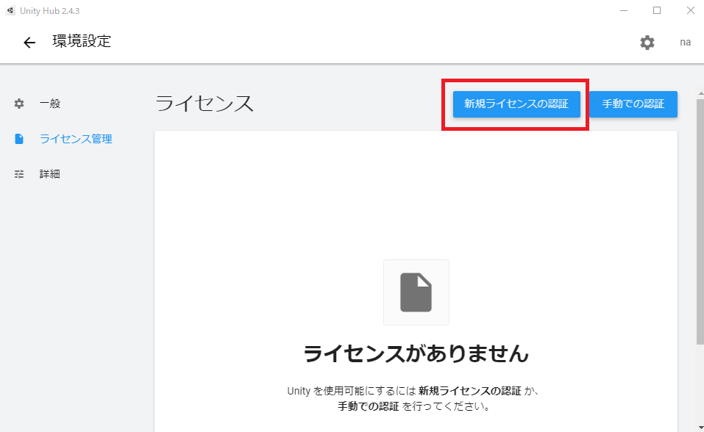The width and height of the screenshot is (704, 432).
Task: Click the blue file icon beside ライセンス管理
Action: click(x=18, y=138)
